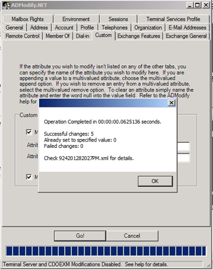Open the Address tab
This screenshot has height=270, width=213.
(x=39, y=28)
